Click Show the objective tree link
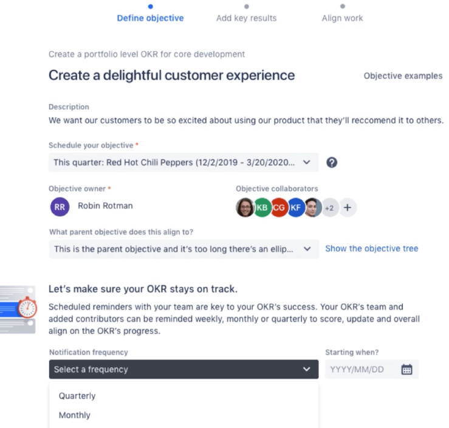The height and width of the screenshot is (428, 449). coord(371,249)
